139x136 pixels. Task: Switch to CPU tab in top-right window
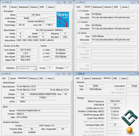coord(78,7)
